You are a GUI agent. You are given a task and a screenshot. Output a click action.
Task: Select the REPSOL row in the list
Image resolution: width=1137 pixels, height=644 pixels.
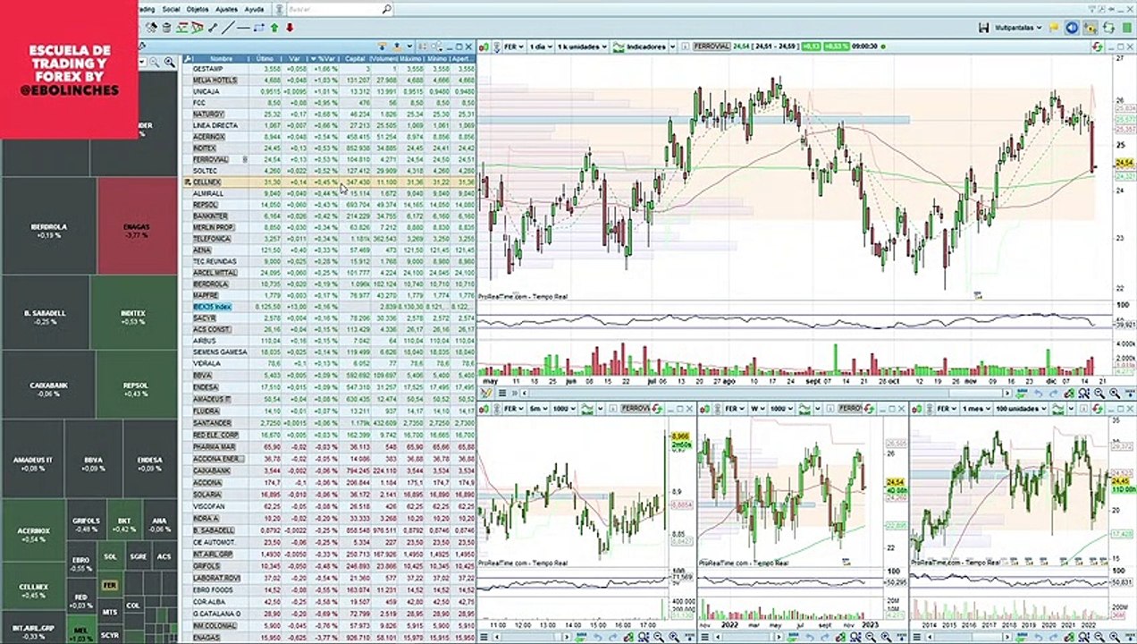[x=330, y=205]
